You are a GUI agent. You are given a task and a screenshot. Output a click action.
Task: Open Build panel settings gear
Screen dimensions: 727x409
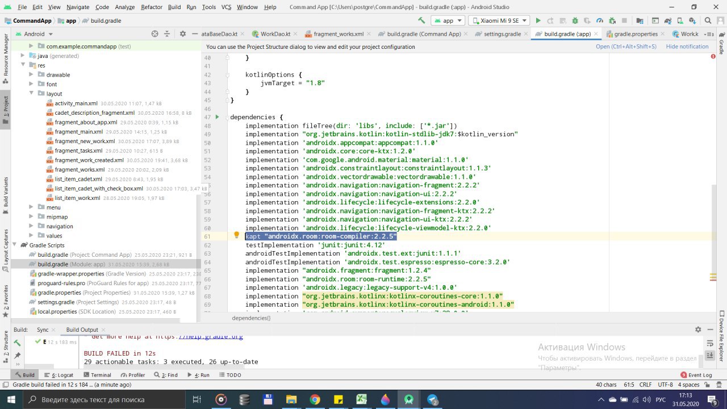tap(698, 329)
